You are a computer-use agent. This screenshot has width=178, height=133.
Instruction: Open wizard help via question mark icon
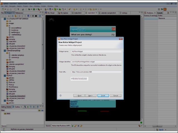(x=61, y=96)
